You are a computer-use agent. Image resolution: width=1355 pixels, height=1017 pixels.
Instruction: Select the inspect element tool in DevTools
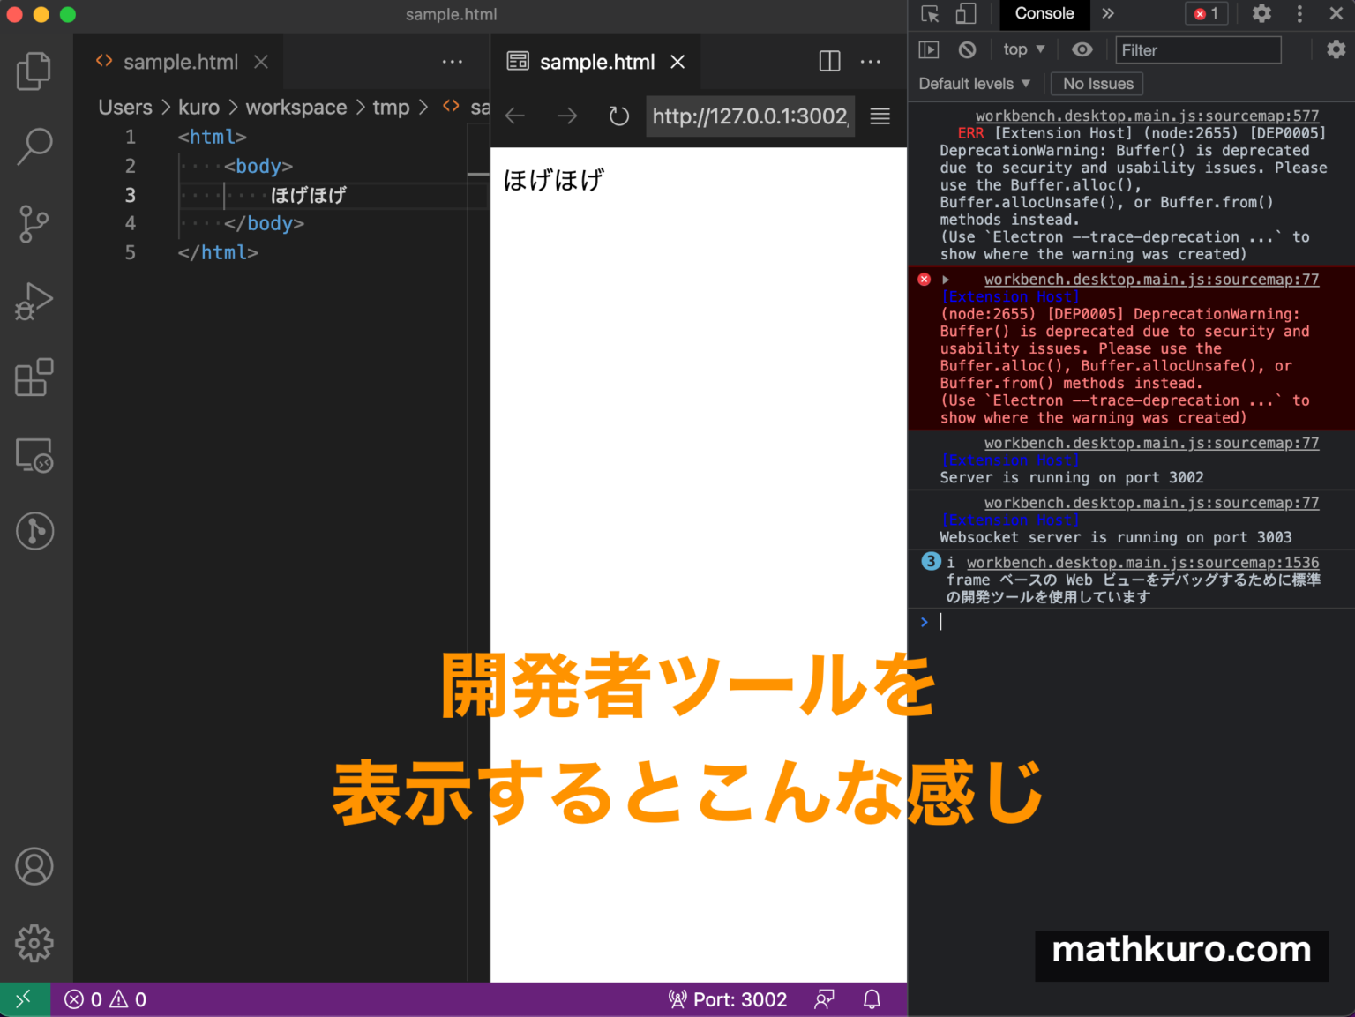[929, 14]
